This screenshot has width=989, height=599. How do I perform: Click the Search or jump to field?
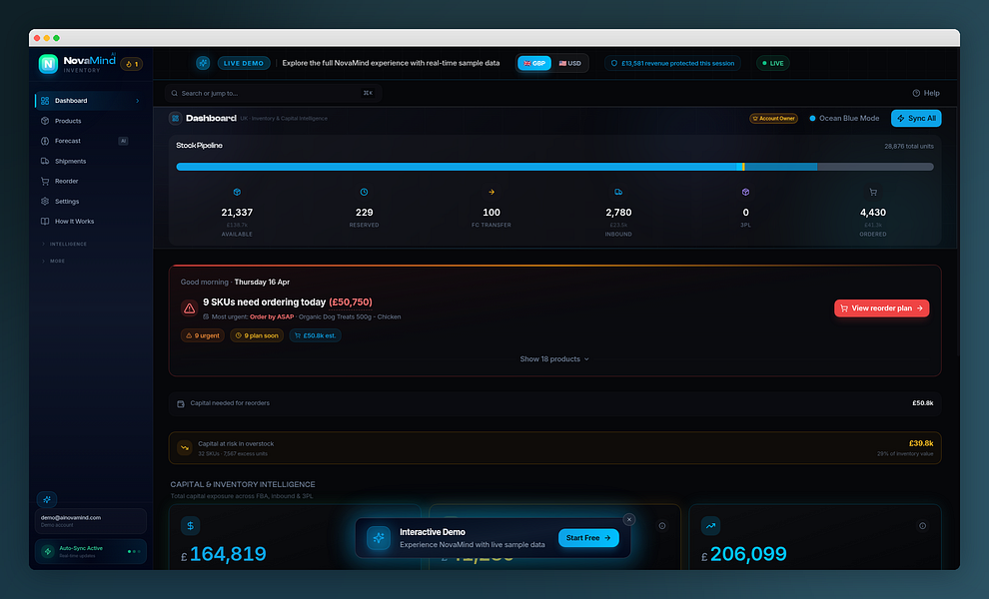273,93
